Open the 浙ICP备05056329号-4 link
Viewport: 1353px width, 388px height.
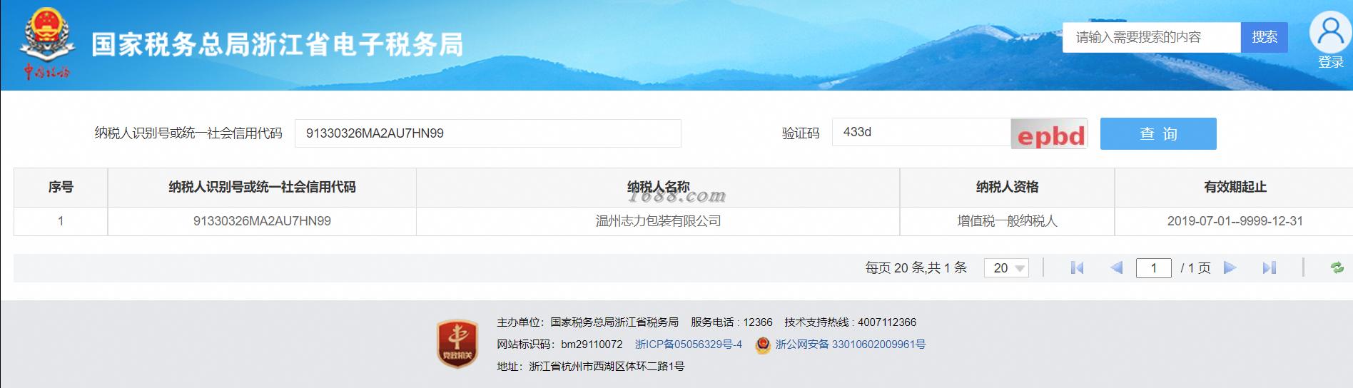pyautogui.click(x=689, y=344)
